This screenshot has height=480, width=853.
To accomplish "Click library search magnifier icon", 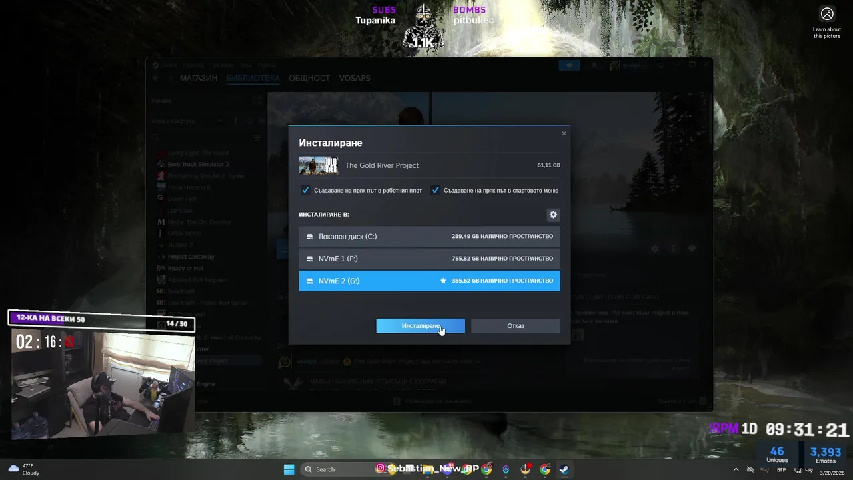I will (156, 137).
